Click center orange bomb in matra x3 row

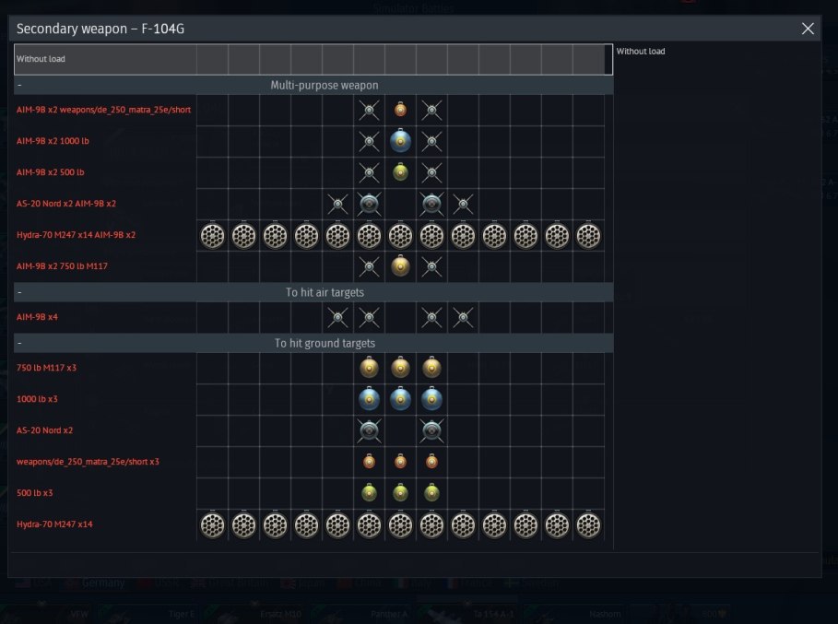400,461
